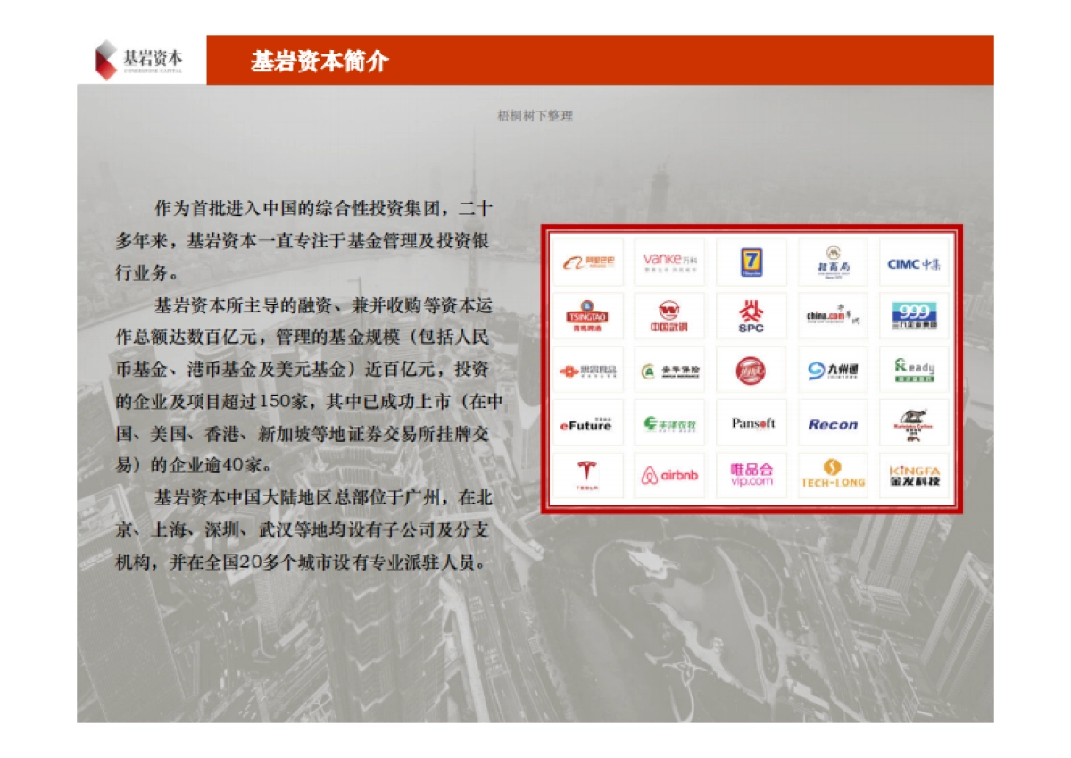Click the red-bordered logo grid panel
The image size is (1071, 758).
tap(751, 368)
